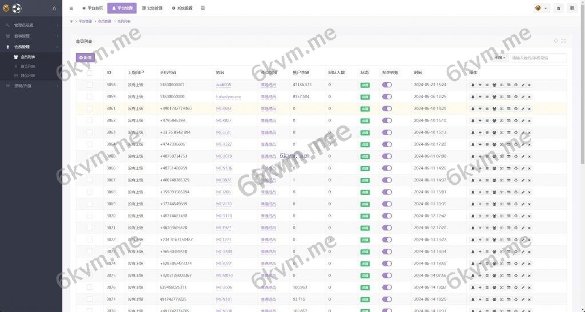Click the panel refresh icon beside fullscreen

point(556,41)
